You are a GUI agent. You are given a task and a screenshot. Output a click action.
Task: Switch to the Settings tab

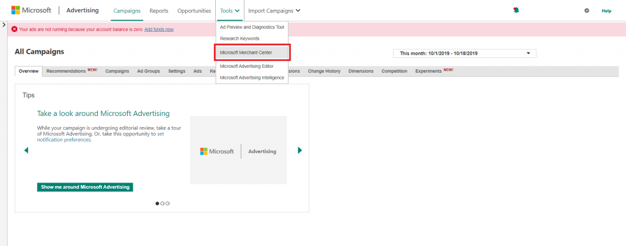177,71
